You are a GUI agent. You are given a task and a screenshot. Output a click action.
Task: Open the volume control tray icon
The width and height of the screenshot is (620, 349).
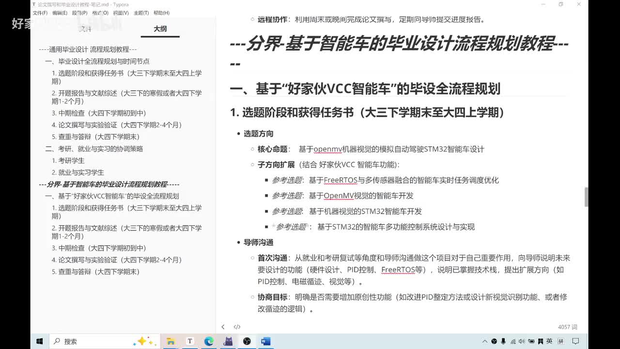522,341
